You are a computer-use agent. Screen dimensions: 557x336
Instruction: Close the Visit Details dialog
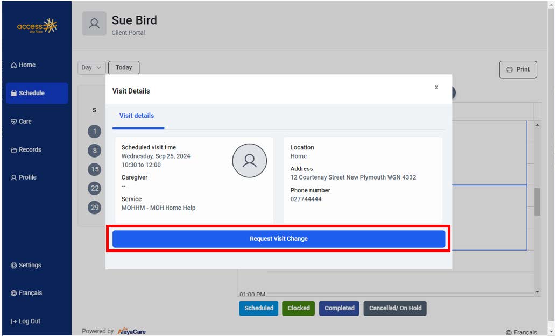[x=436, y=87]
